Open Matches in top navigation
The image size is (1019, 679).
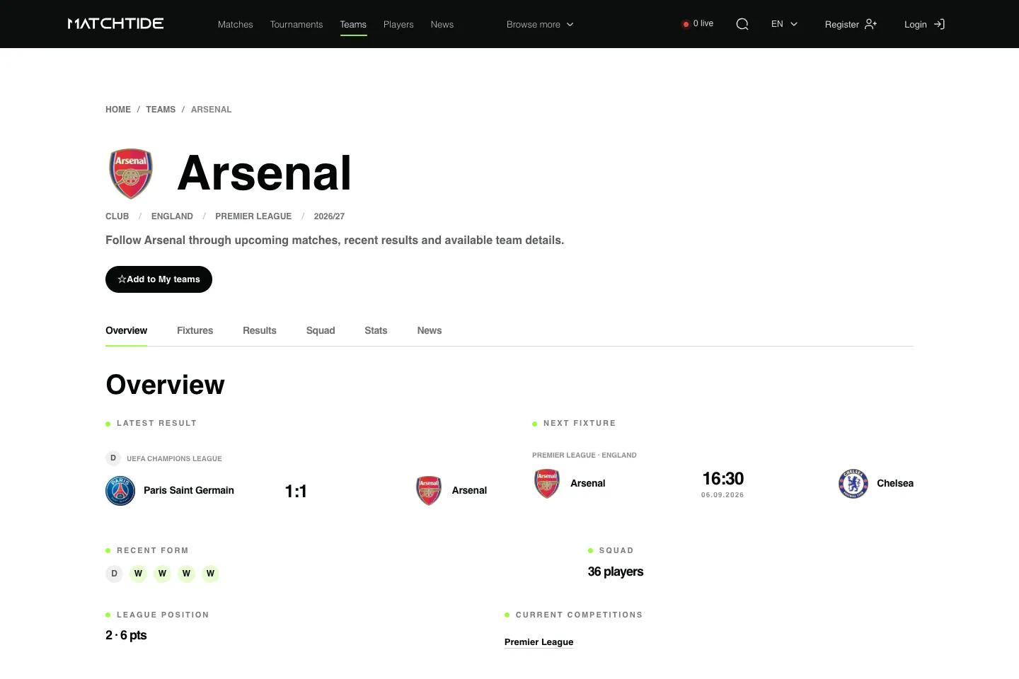click(235, 24)
